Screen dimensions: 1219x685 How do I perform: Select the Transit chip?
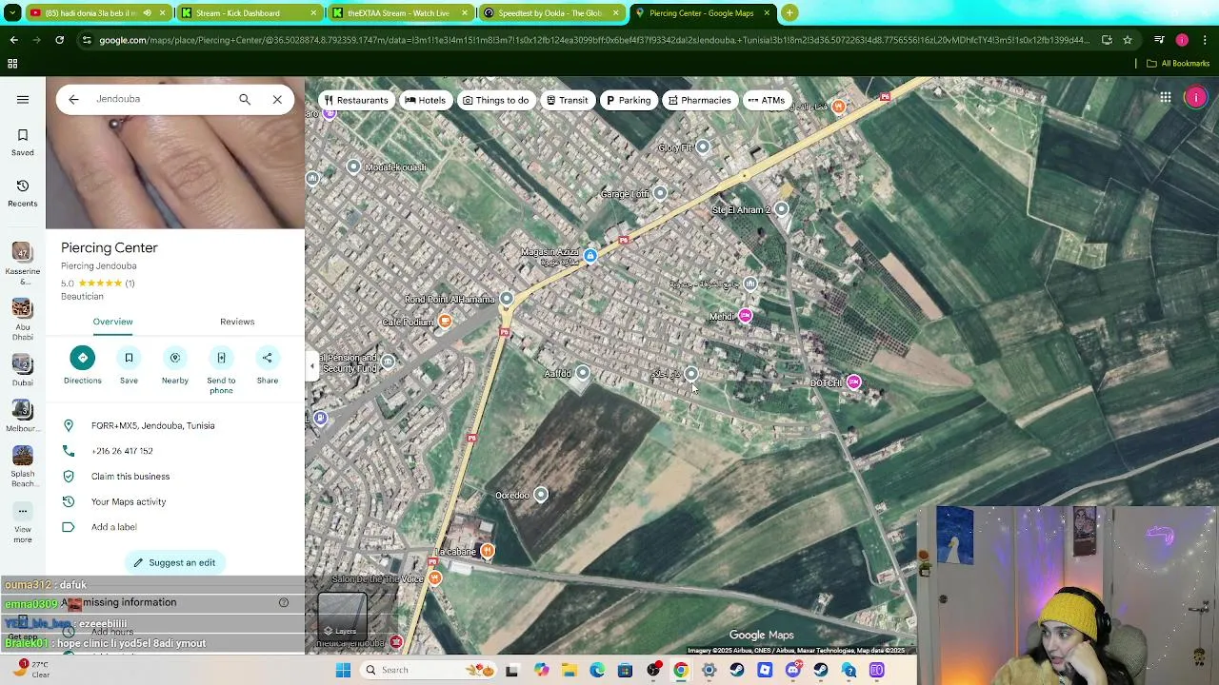[568, 100]
